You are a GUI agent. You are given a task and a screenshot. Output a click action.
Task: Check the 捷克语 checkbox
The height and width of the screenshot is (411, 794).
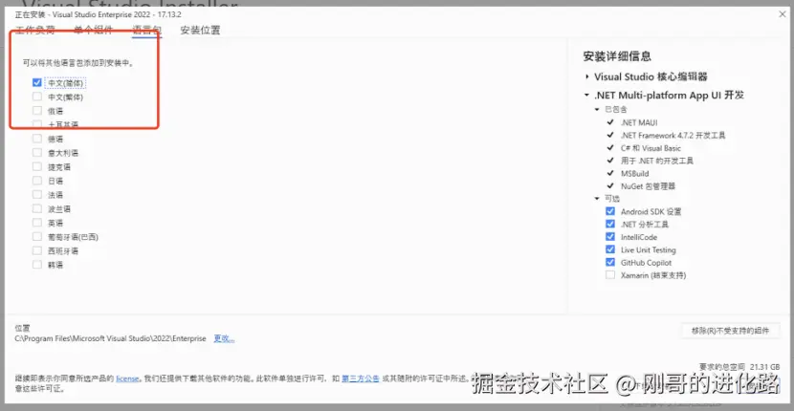(37, 166)
